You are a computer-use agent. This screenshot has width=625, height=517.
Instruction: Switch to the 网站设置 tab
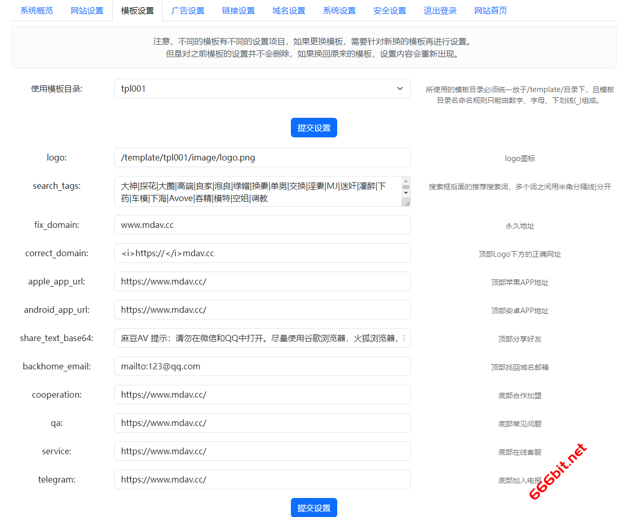pyautogui.click(x=87, y=10)
